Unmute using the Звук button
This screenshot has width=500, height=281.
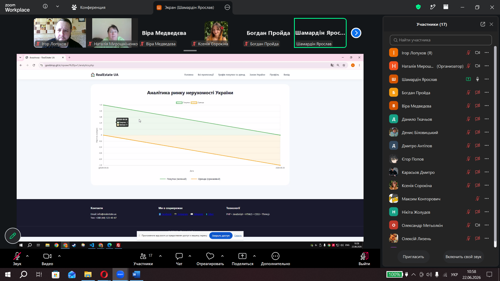tap(17, 259)
